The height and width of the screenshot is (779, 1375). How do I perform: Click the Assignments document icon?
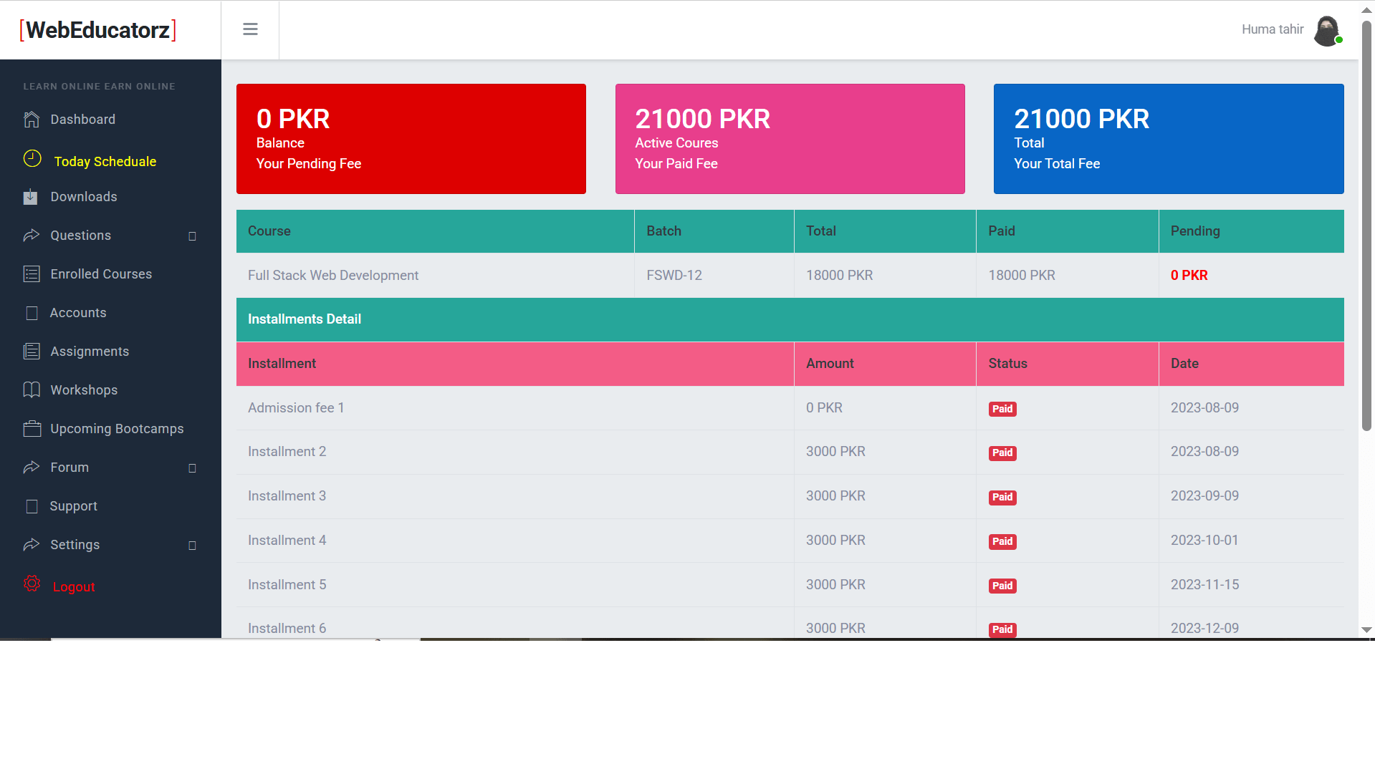[32, 352]
